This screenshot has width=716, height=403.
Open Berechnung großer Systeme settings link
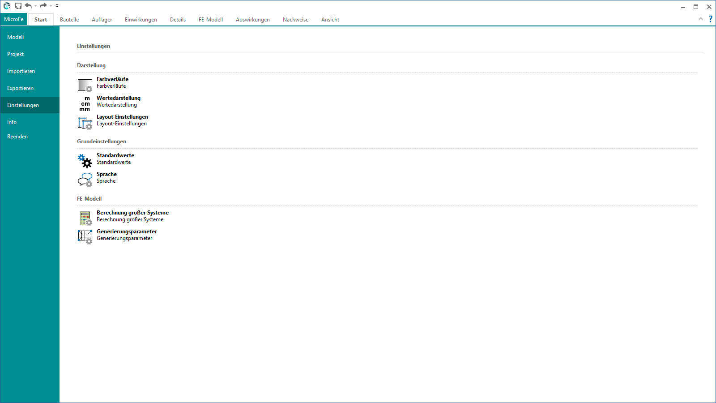[x=132, y=213]
